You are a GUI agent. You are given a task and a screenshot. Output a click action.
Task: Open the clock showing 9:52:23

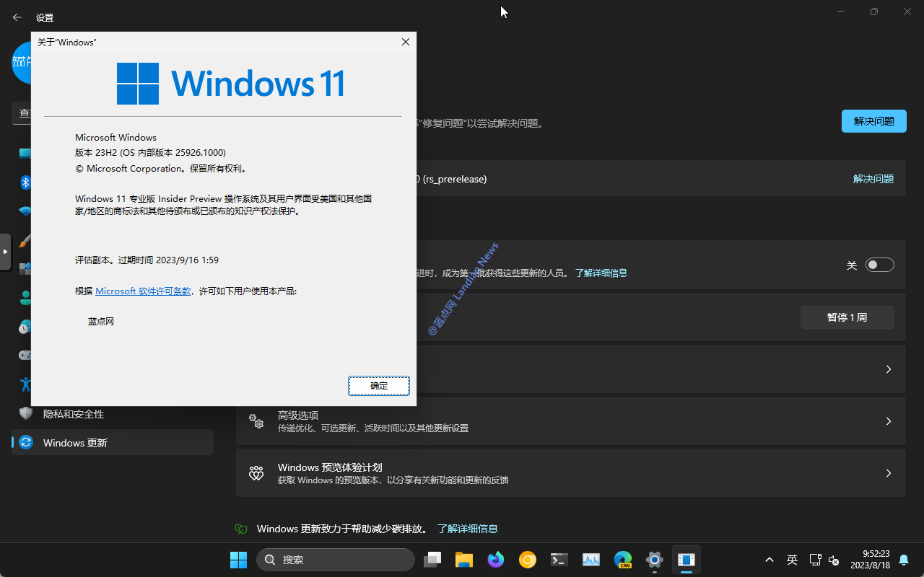(870, 559)
